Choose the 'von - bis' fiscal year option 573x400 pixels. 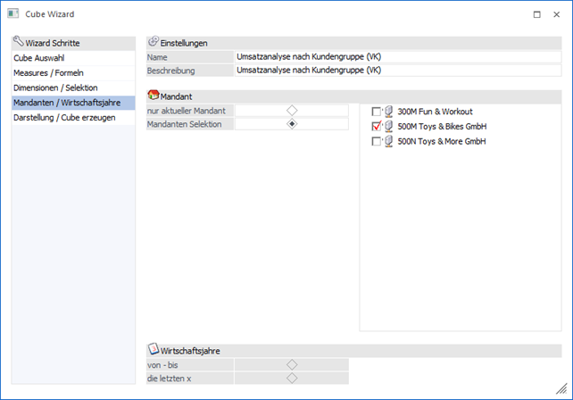291,364
